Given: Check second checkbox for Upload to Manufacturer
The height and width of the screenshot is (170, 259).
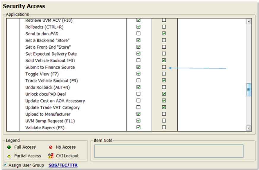Looking at the screenshot, I should pyautogui.click(x=164, y=114).
